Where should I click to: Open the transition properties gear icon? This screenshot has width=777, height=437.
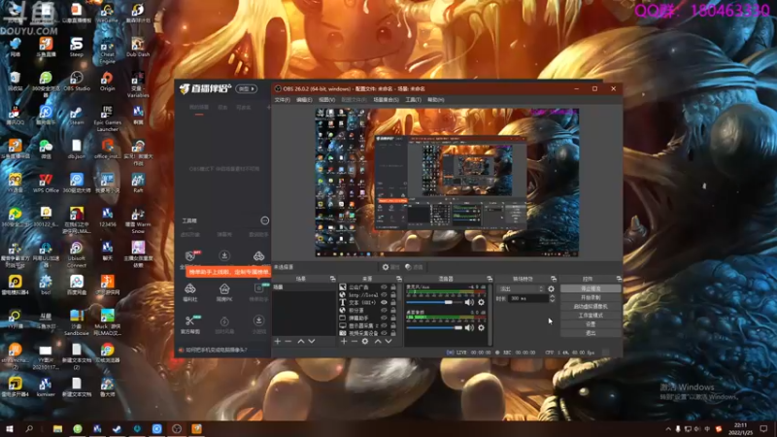click(551, 288)
